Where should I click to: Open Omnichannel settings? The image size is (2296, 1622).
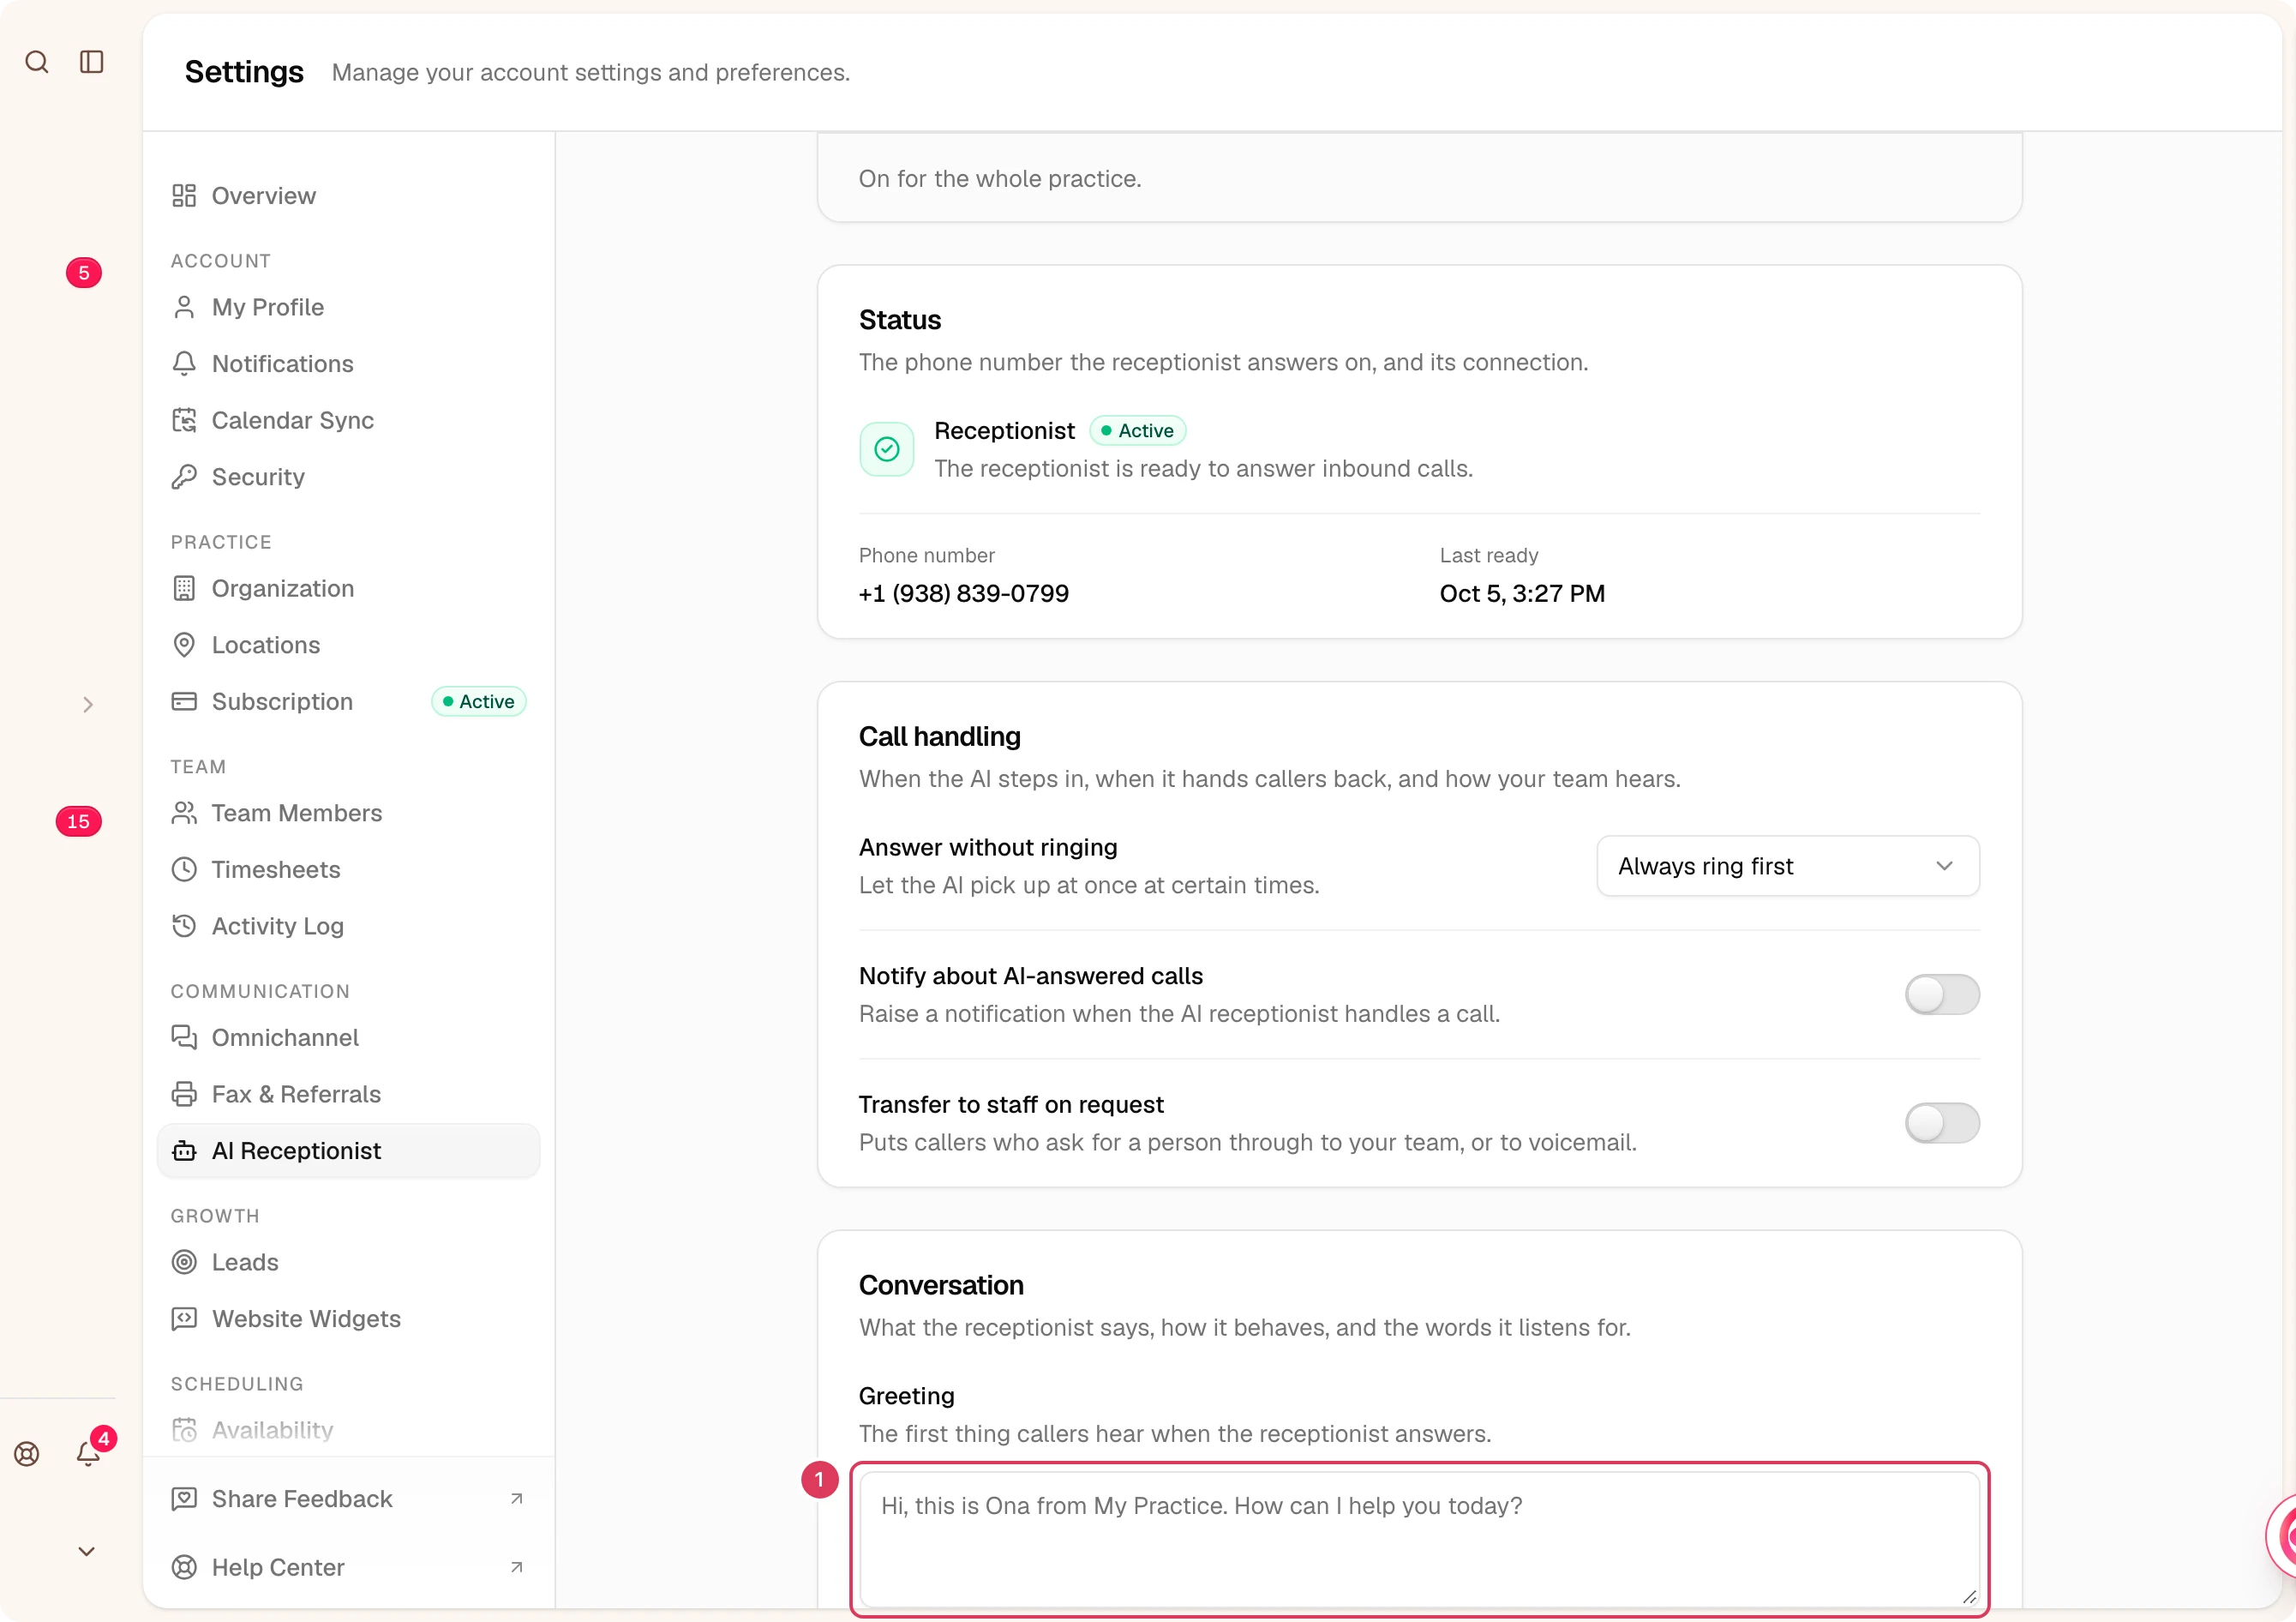click(348, 1038)
